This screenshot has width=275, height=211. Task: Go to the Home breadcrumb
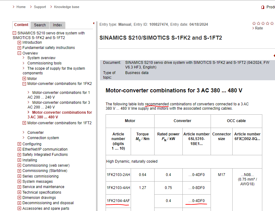[21, 7]
